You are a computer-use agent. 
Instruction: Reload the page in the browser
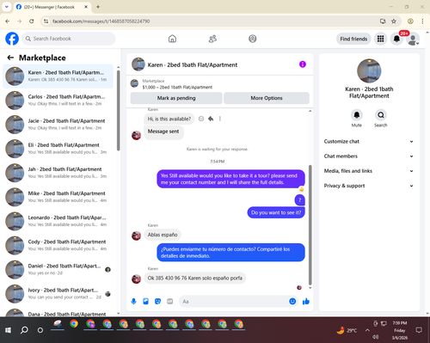[x=32, y=21]
